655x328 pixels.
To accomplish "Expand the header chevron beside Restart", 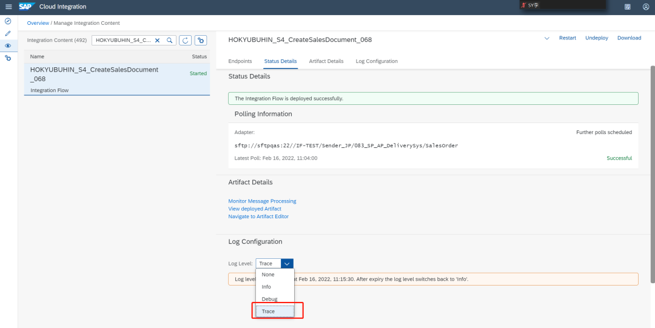I will [547, 38].
